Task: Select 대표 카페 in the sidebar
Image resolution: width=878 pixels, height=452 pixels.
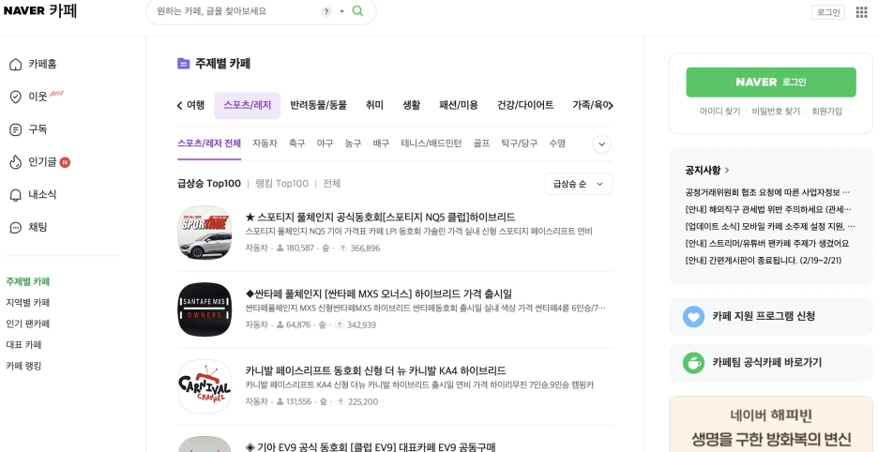Action: (x=24, y=344)
